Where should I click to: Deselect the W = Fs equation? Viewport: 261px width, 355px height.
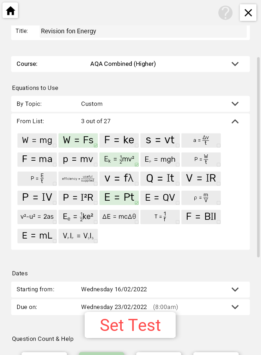78,141
